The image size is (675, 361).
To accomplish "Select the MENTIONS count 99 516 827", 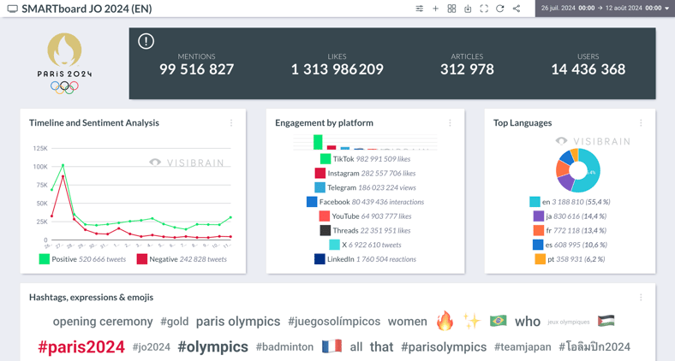I will point(196,69).
